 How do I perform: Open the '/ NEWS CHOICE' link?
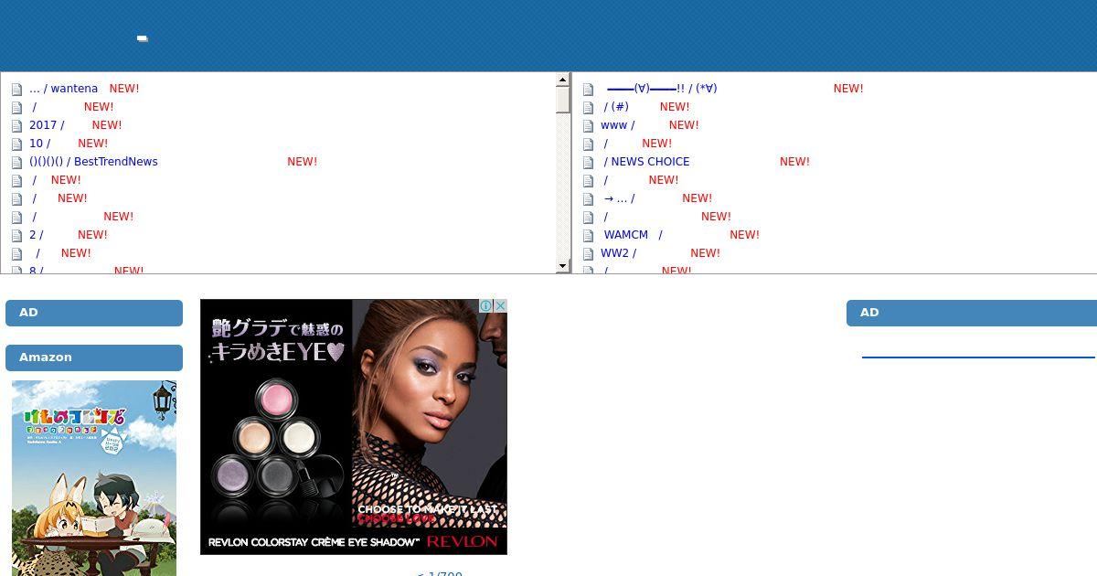click(646, 162)
